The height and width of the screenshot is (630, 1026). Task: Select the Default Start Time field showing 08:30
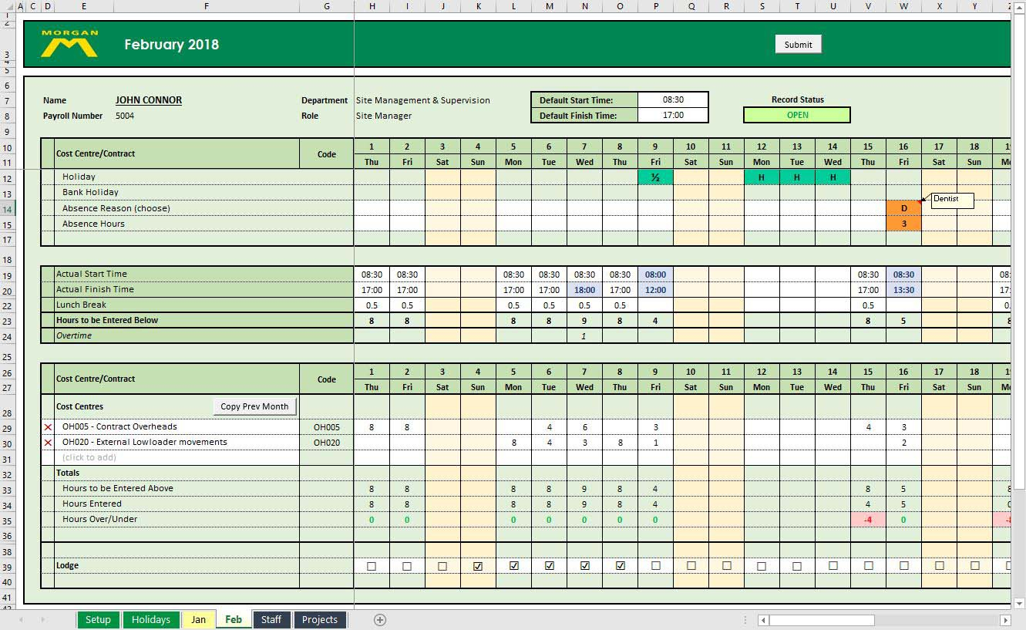click(x=673, y=99)
